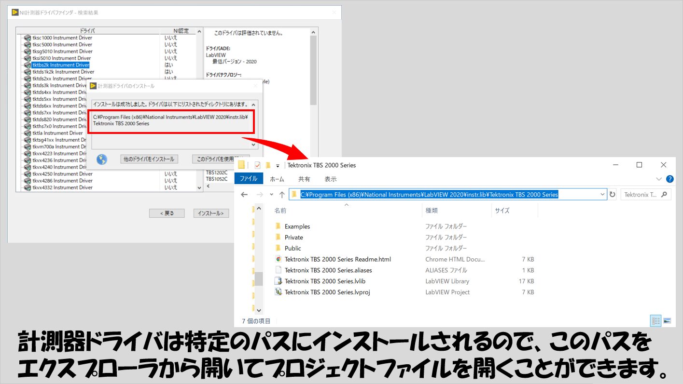Image resolution: width=683 pixels, height=384 pixels.
Task: Click the refresh button in Explorer
Action: click(x=613, y=195)
